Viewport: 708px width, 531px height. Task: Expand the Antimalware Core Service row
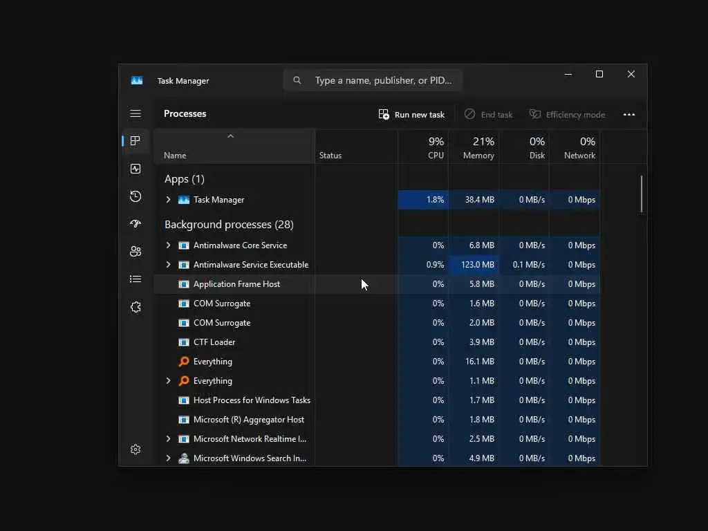click(168, 245)
